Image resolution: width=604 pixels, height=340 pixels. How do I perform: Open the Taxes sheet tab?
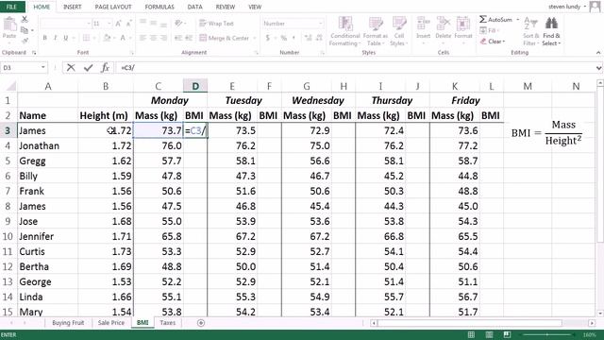[x=168, y=323]
